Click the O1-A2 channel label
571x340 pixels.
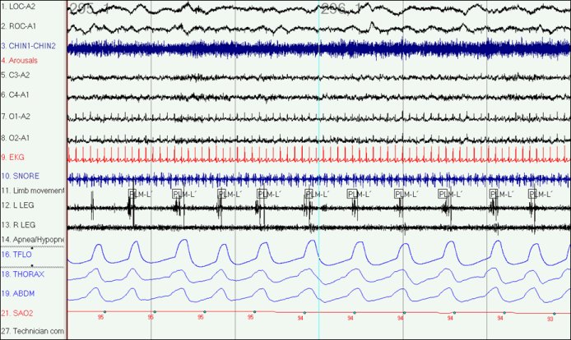click(x=17, y=116)
